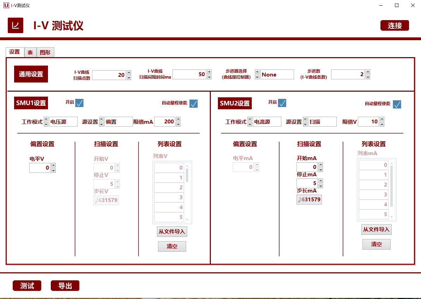This screenshot has width=421, height=299.
Task: Click the scan interval field showing 50
Action: (189, 74)
